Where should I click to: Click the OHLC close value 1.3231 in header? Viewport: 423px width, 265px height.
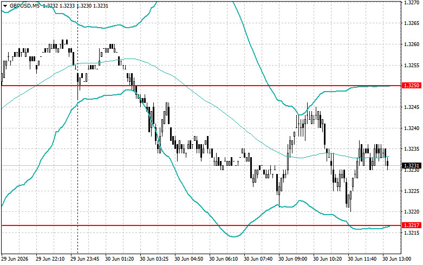[x=101, y=5]
